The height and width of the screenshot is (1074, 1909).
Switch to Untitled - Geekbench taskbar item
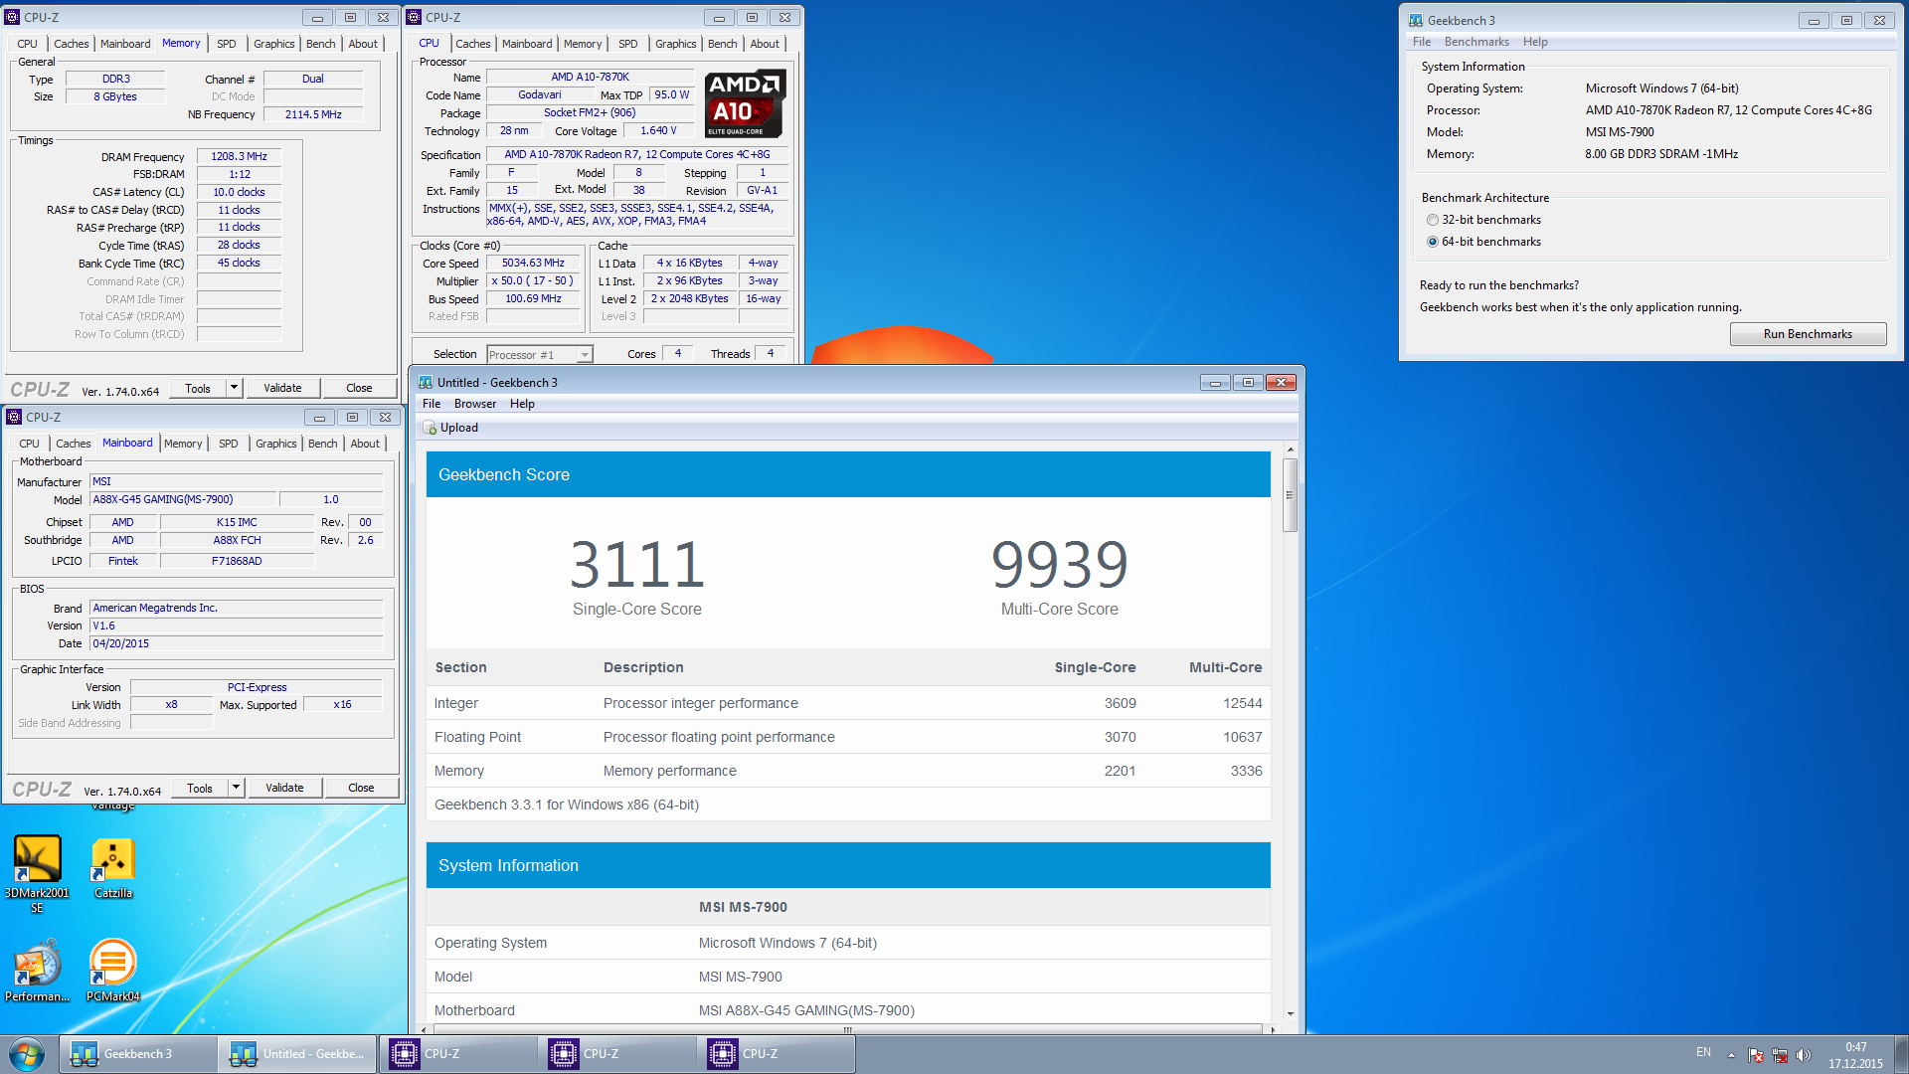(x=297, y=1054)
